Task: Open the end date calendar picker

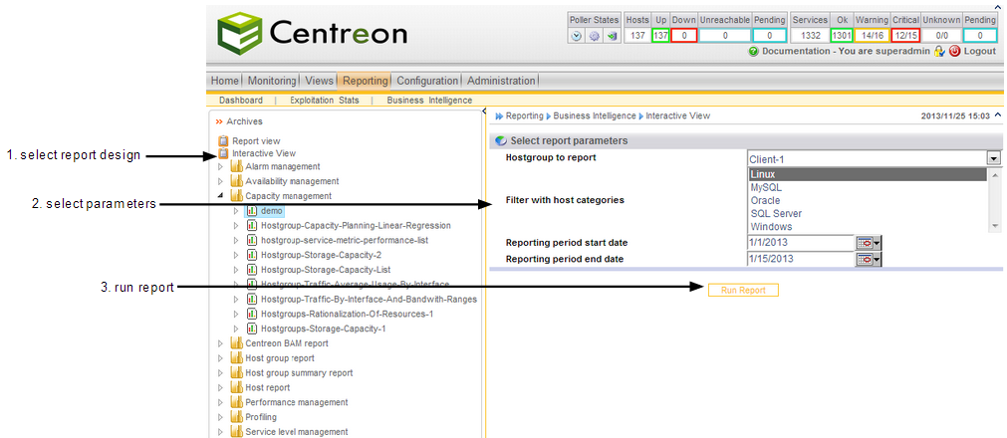Action: point(870,260)
